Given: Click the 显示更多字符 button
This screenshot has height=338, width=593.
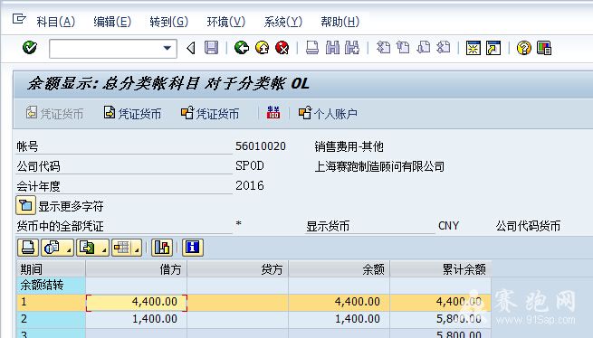Looking at the screenshot, I should click(25, 205).
